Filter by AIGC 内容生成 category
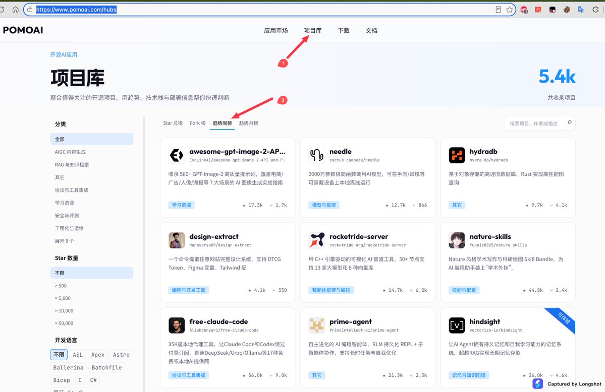The image size is (605, 392). coord(70,152)
